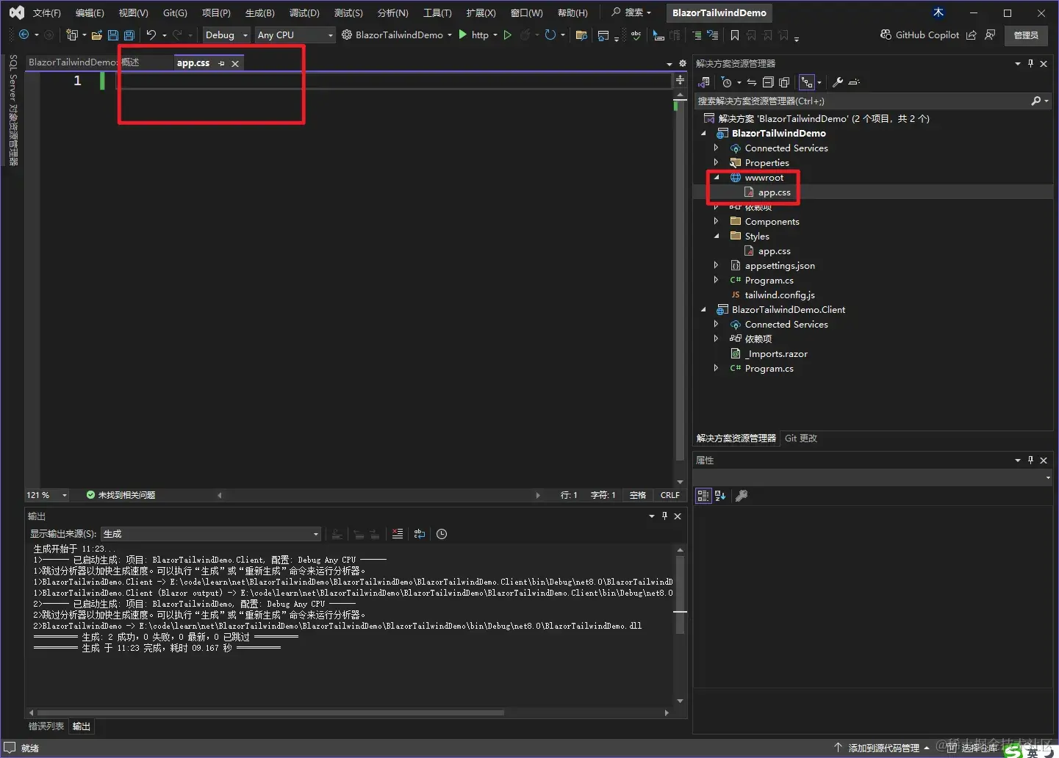Toggle Categorized view in Properties panel
Image resolution: width=1059 pixels, height=758 pixels.
pyautogui.click(x=703, y=496)
